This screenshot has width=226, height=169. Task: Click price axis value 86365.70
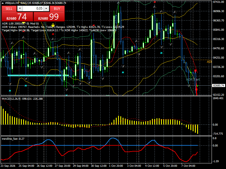point(219,20)
